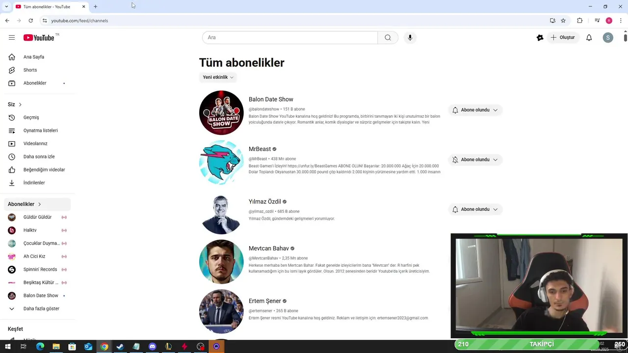This screenshot has height=353, width=628.
Task: Open Yılmaz Özdil Abone olundu dropdown
Action: (475, 209)
